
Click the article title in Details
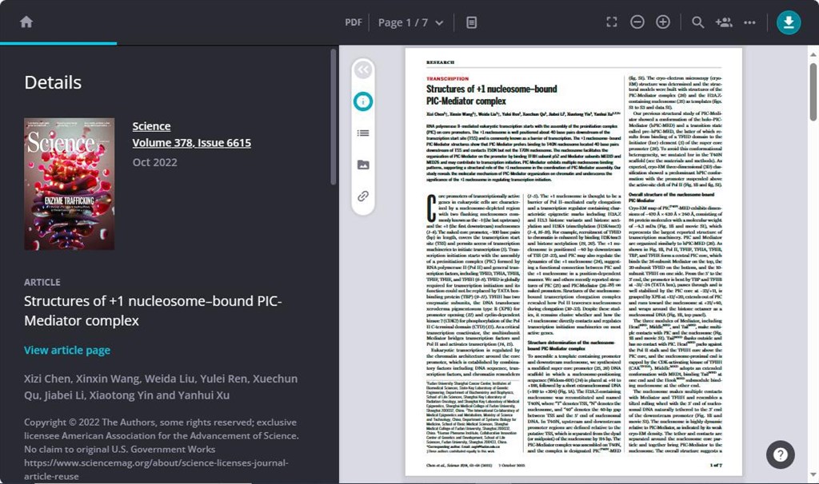coord(153,311)
